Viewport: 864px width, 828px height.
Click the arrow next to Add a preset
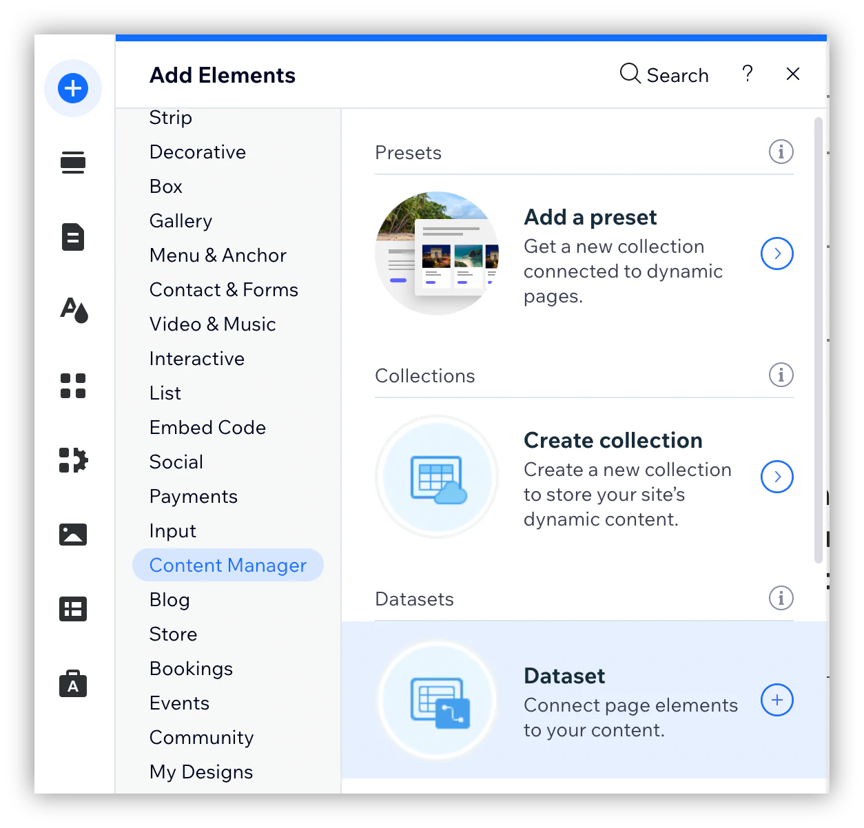click(x=777, y=253)
